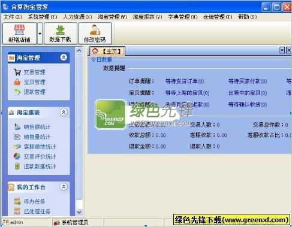
Task: Click the 修改密码 user lock icon
Action: [95, 33]
